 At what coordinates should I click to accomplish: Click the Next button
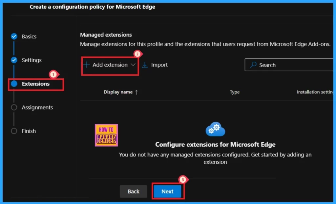167,191
